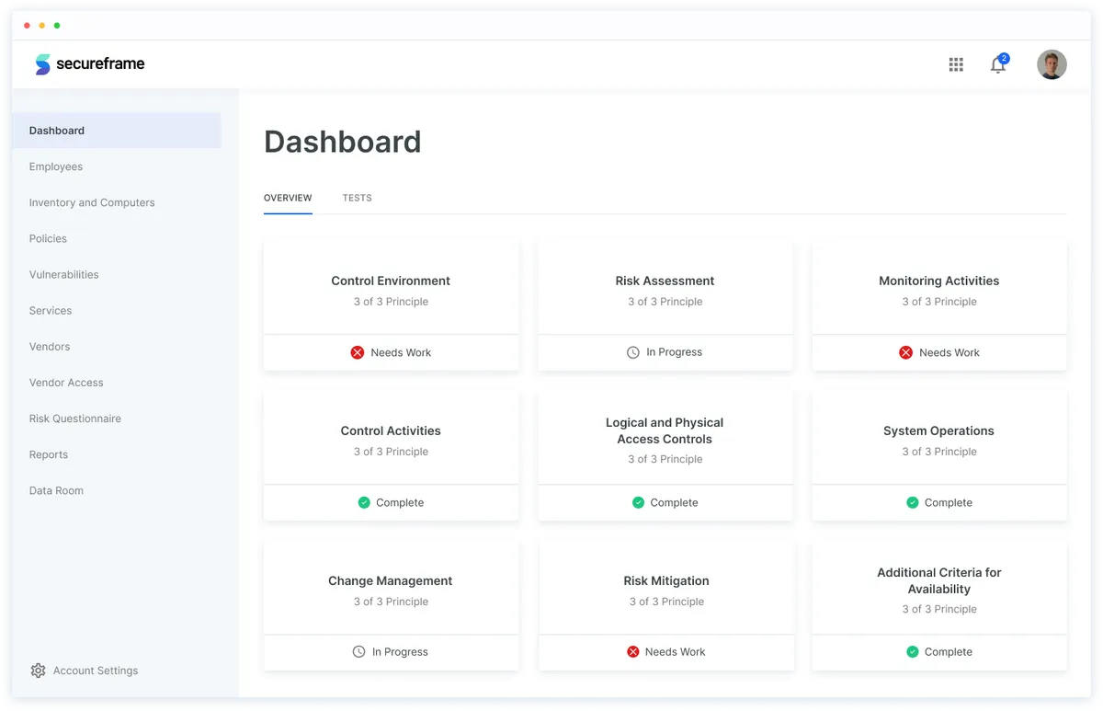Open the System Operations card title
Image resolution: width=1103 pixels, height=711 pixels.
938,430
